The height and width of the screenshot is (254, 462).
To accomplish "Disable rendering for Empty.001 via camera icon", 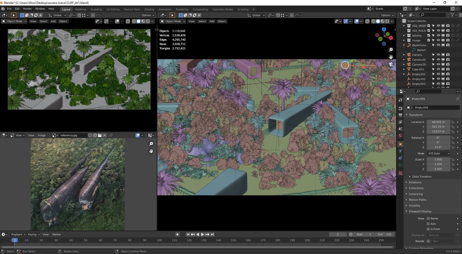I will click(x=448, y=74).
